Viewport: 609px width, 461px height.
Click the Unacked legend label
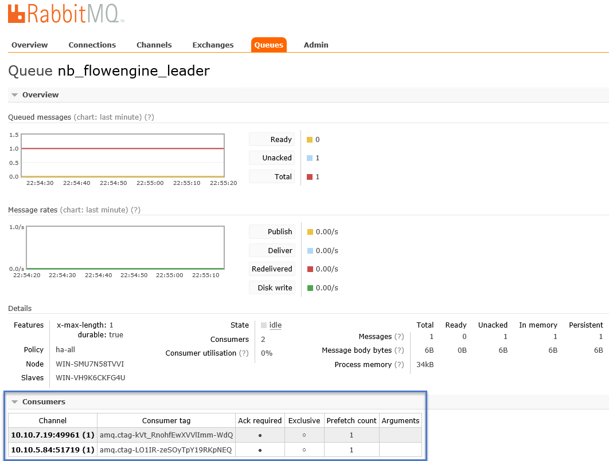coord(272,158)
